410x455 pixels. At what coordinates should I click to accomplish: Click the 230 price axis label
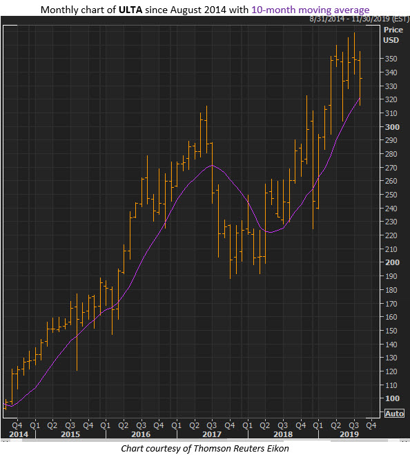tap(391, 222)
